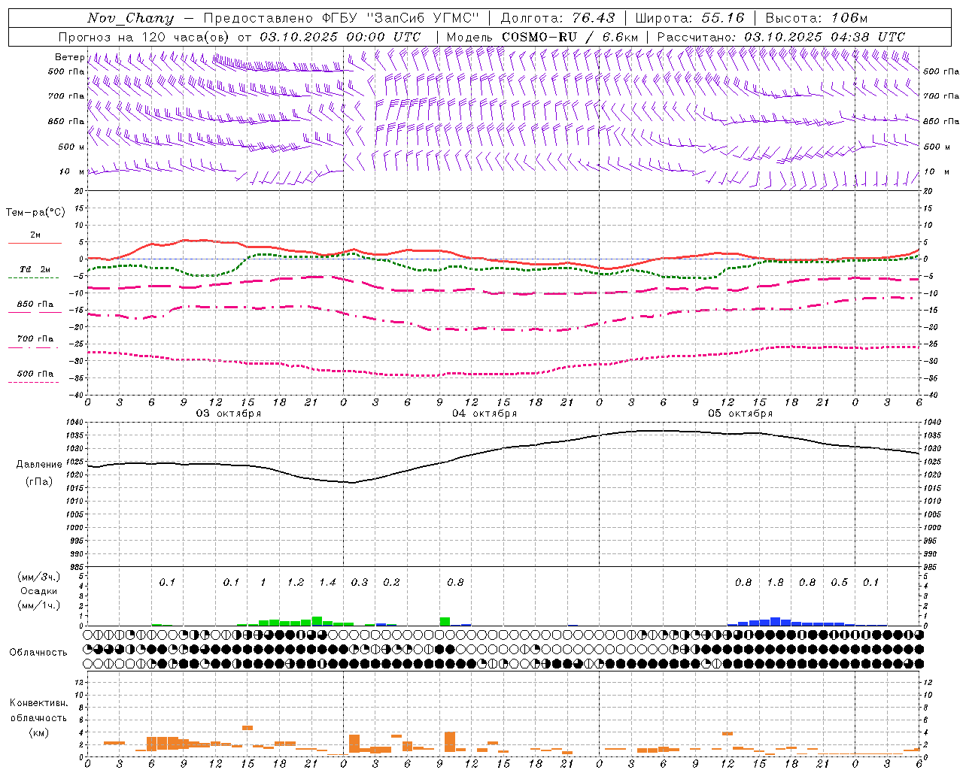Click the Тем-ра(°C) legend title
Image resolution: width=963 pixels, height=770 pixels.
(x=35, y=213)
